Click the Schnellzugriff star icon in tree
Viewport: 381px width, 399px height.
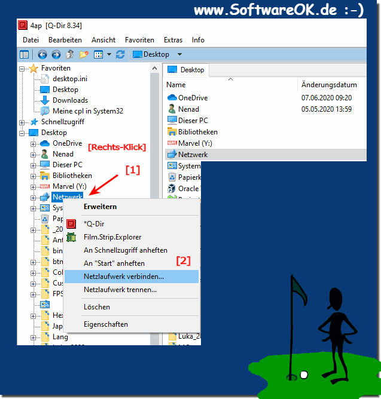point(34,122)
